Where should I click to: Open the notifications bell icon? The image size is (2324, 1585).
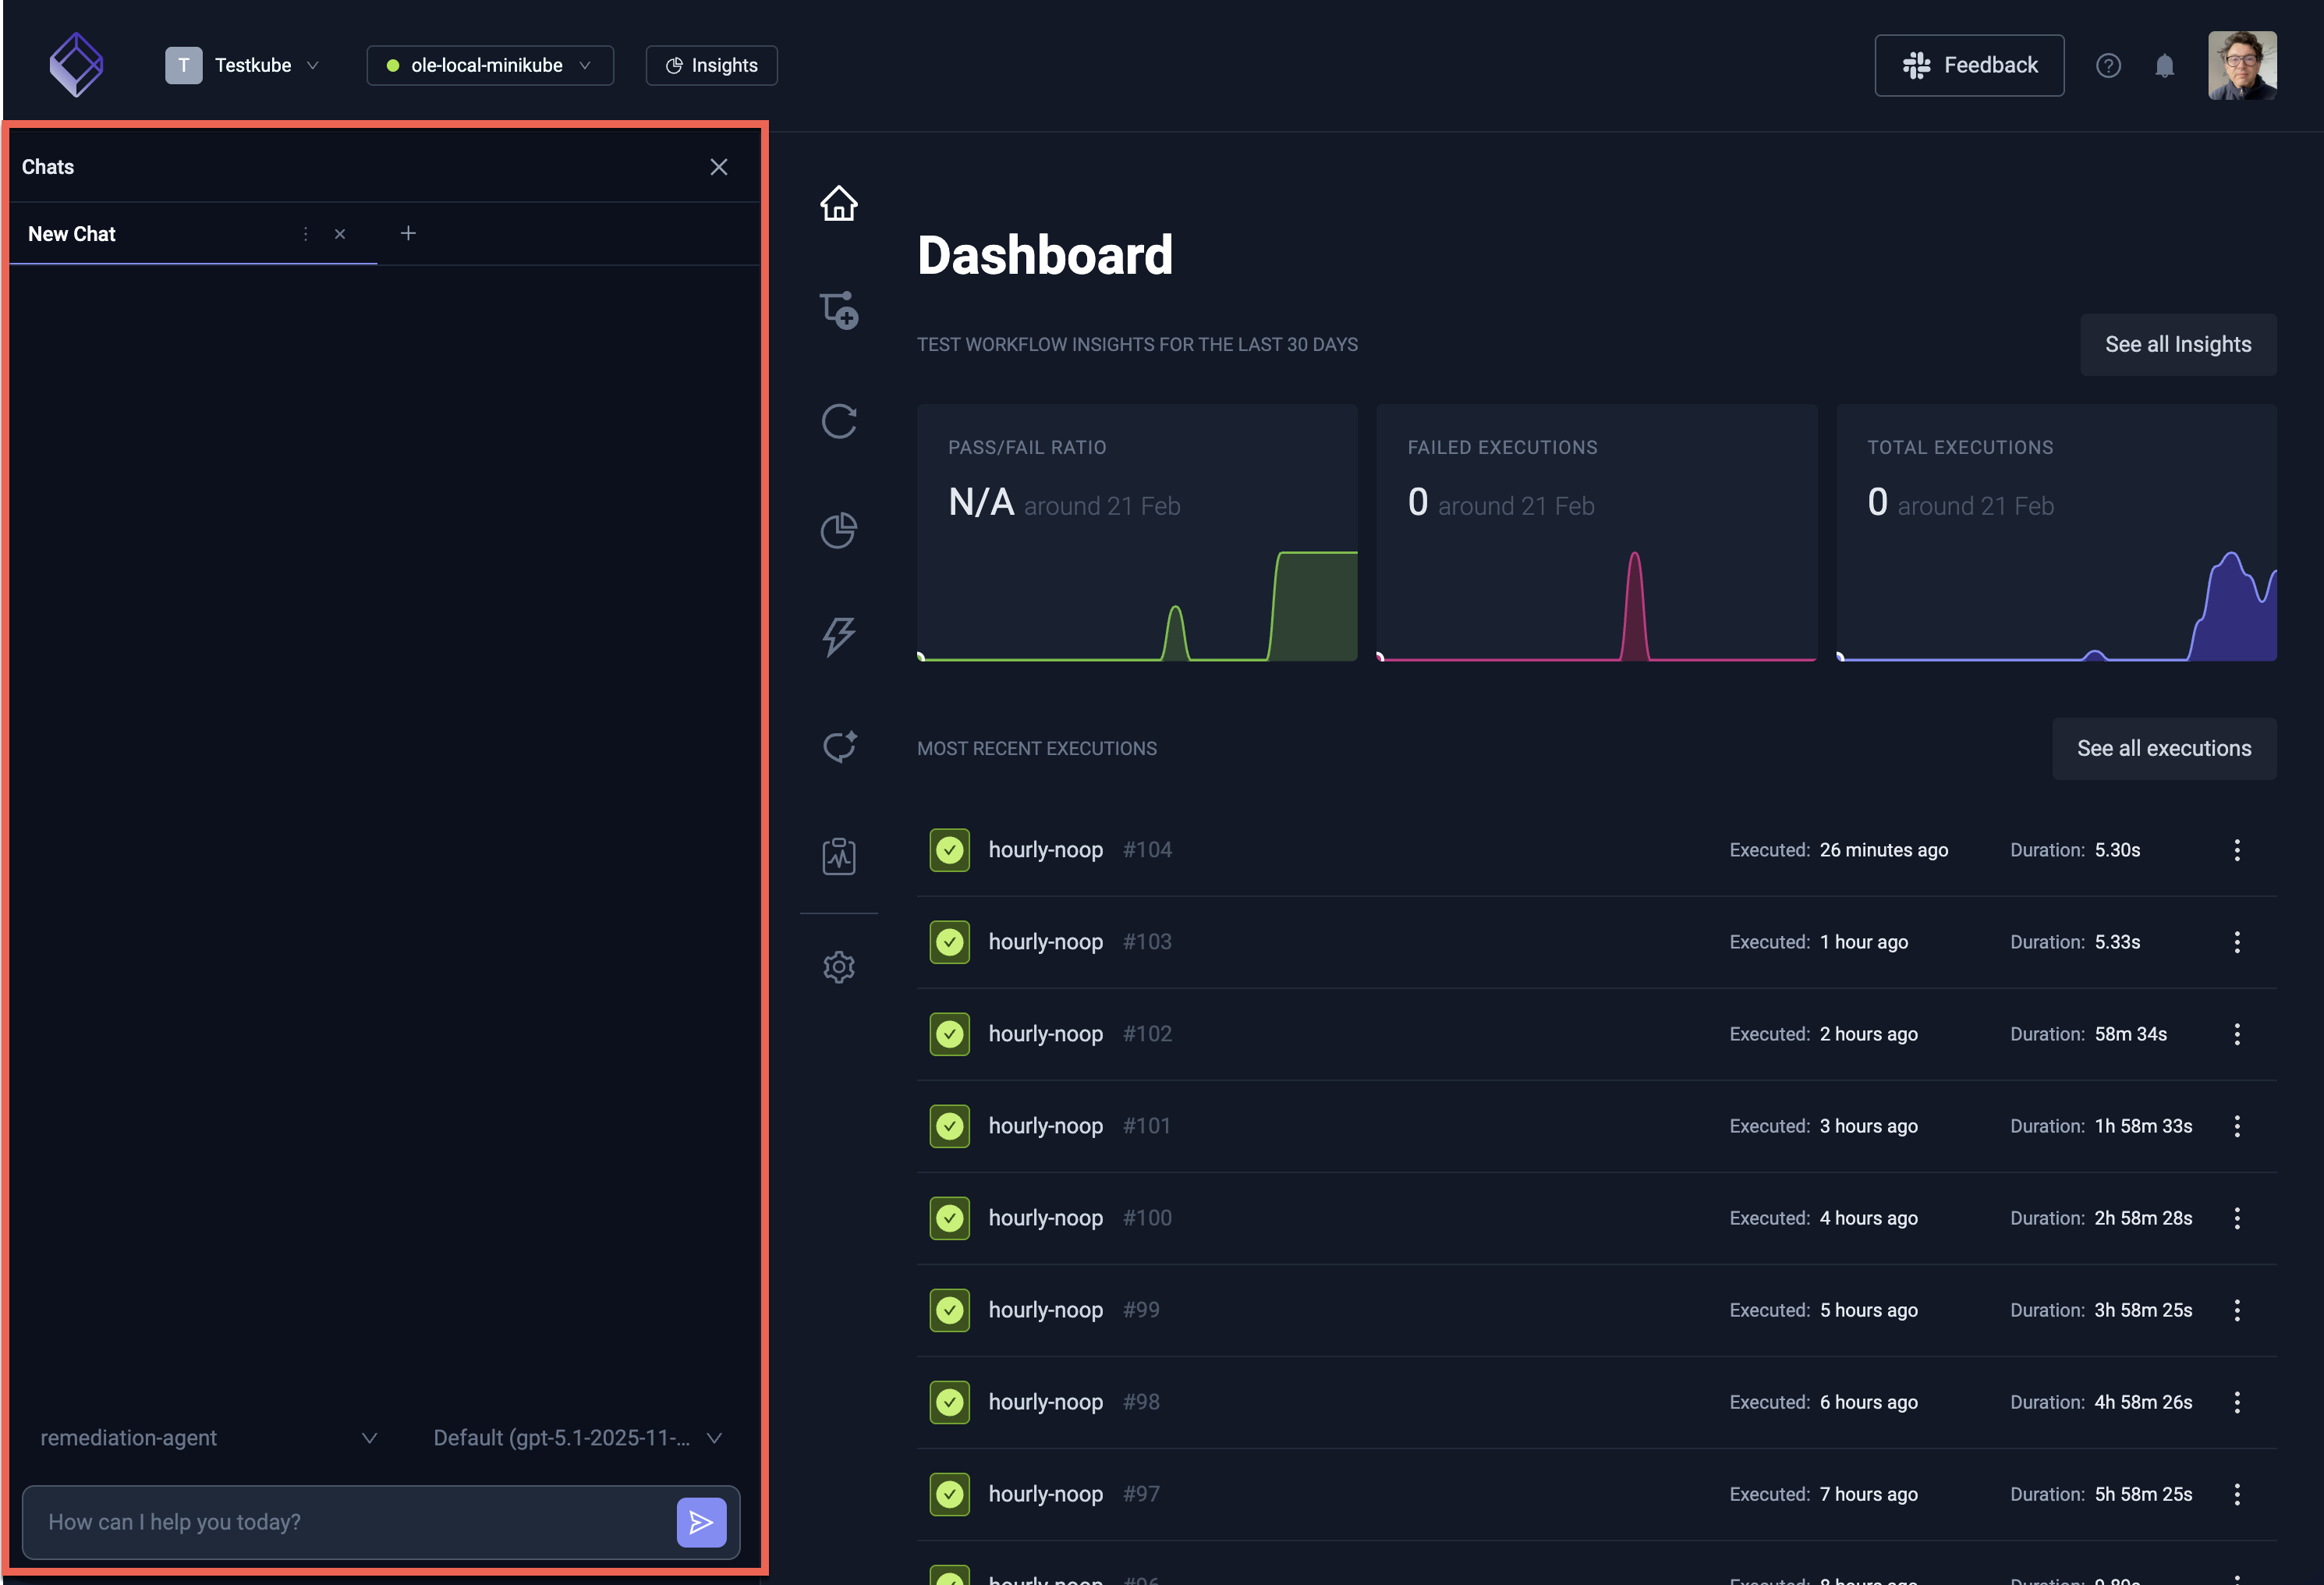click(2165, 65)
